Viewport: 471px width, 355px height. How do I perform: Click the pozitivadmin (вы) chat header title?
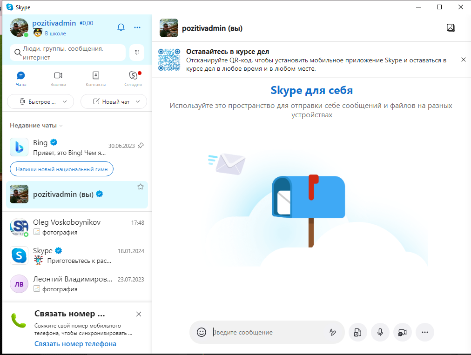[x=212, y=28]
